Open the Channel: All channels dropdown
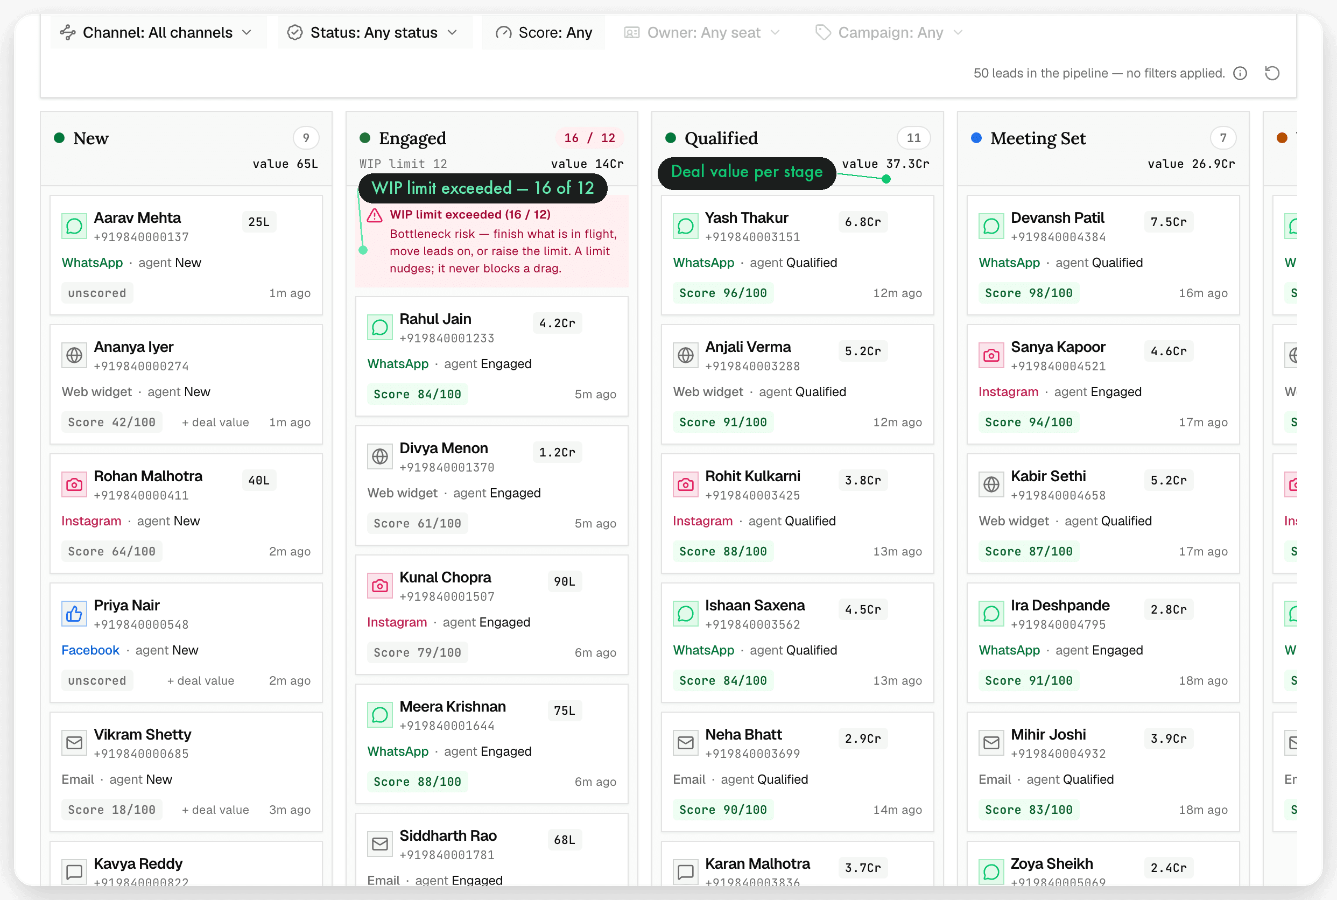This screenshot has height=900, width=1337. [157, 33]
